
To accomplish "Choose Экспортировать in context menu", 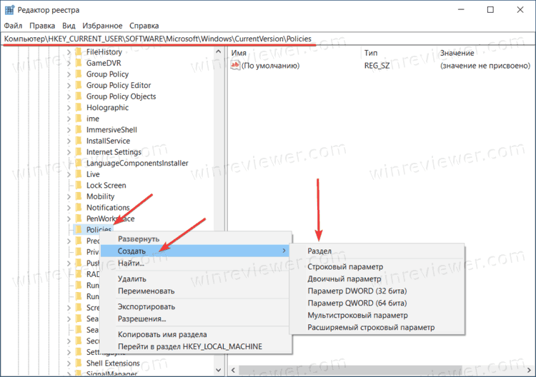I will (196, 306).
